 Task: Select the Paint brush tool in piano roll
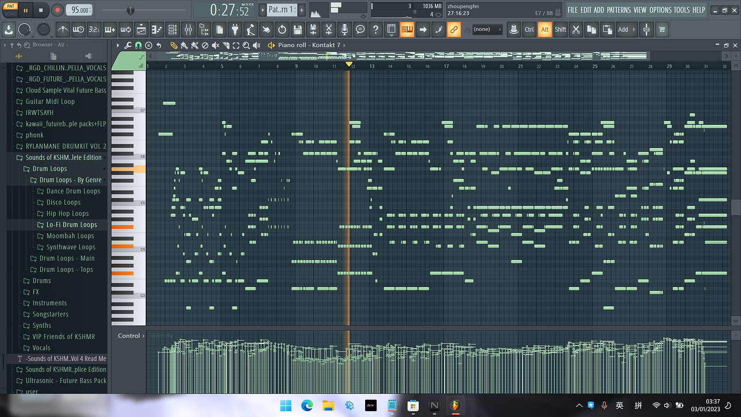tap(184, 46)
